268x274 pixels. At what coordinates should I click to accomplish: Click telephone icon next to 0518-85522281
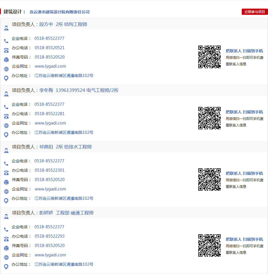click(x=6, y=116)
